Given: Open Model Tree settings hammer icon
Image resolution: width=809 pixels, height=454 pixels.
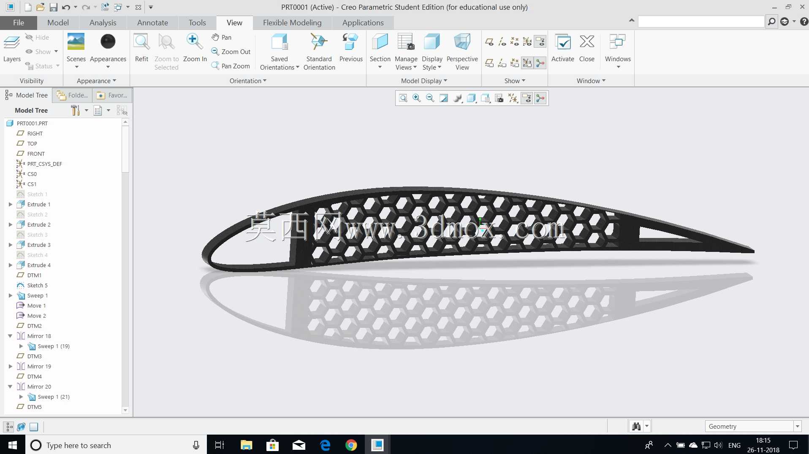Looking at the screenshot, I should tap(76, 111).
